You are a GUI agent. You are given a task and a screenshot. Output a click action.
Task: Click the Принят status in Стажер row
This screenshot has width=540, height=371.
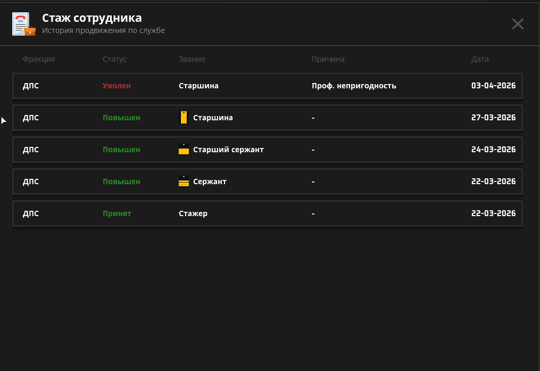point(117,213)
